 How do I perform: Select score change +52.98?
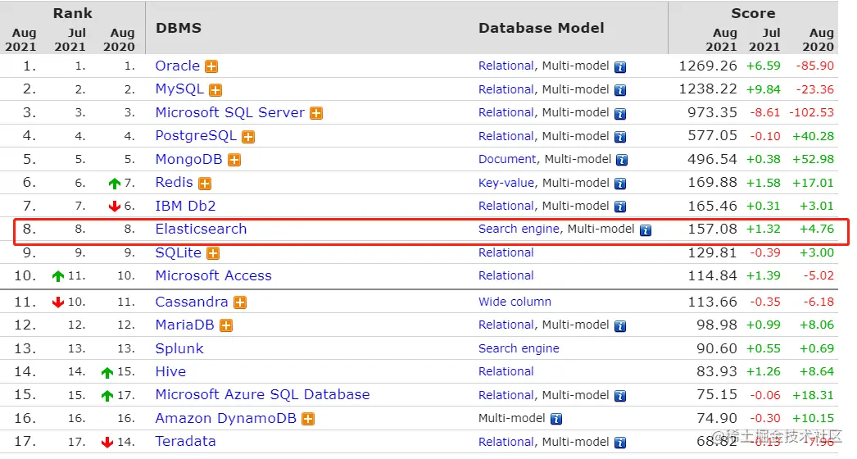(814, 159)
